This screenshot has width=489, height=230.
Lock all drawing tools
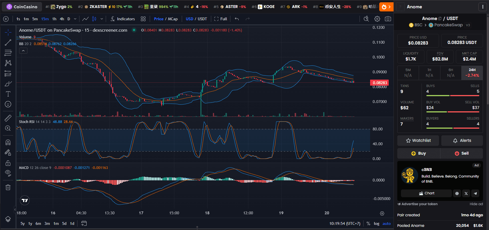pos(8,163)
